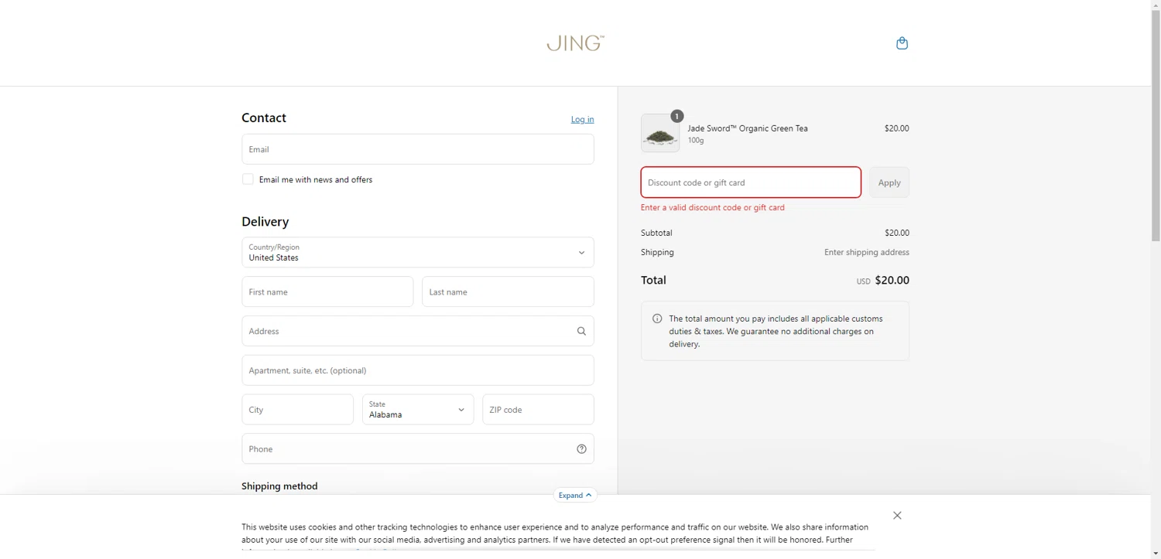The height and width of the screenshot is (559, 1161).
Task: Click the Total $20.00 amount
Action: tap(892, 281)
